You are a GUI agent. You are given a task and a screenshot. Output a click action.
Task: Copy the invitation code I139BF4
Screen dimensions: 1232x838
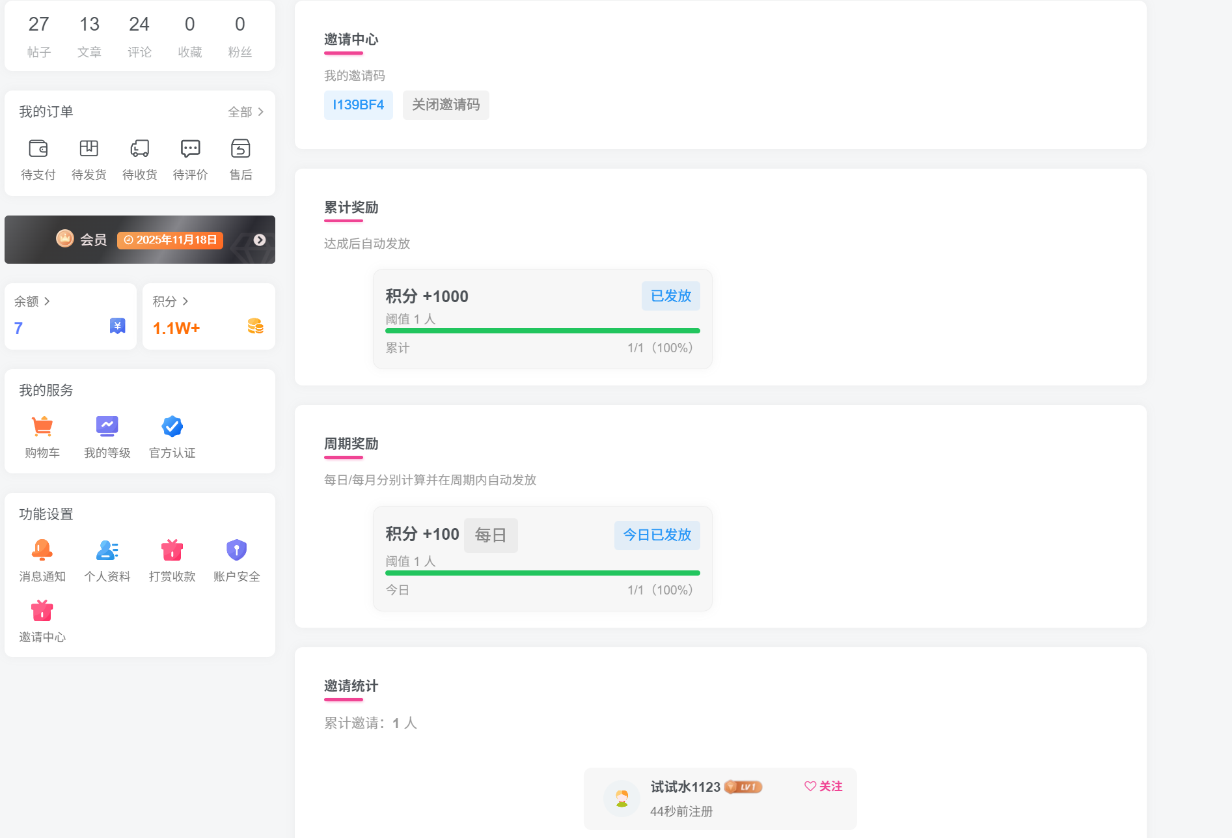tap(358, 105)
